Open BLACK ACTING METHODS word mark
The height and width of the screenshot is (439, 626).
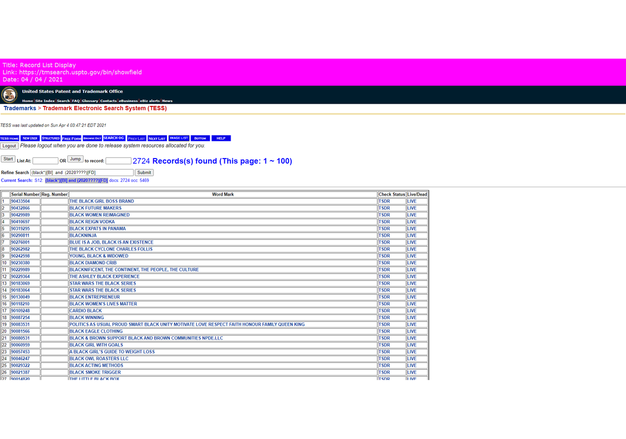click(97, 365)
